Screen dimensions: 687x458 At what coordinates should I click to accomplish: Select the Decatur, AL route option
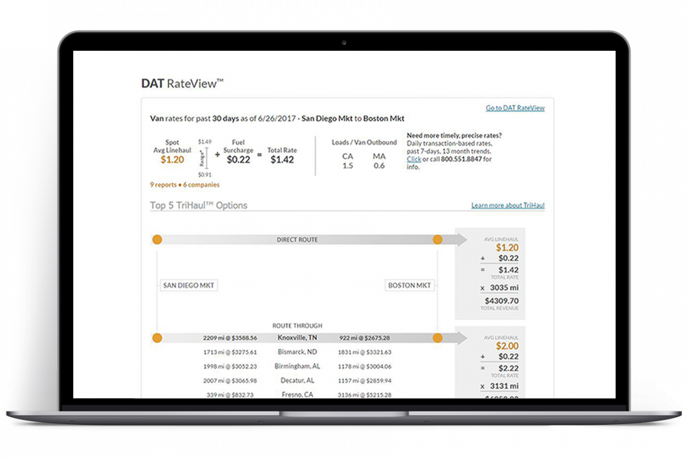click(297, 380)
